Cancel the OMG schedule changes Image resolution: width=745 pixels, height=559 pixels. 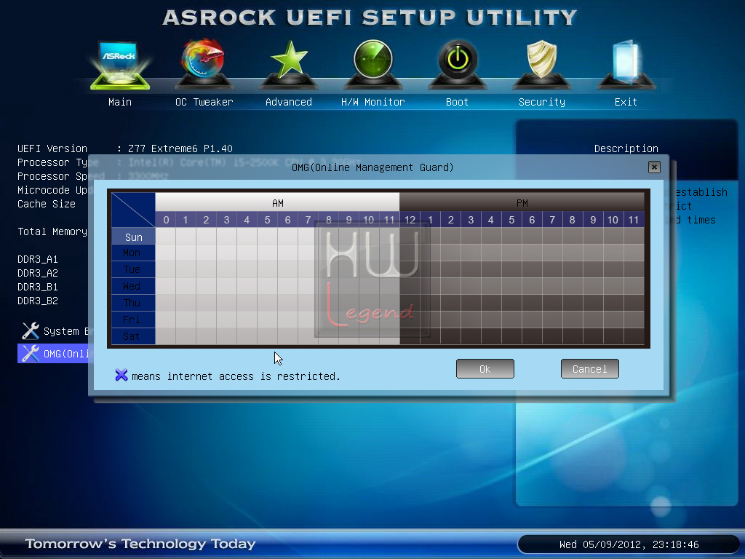[x=589, y=369]
